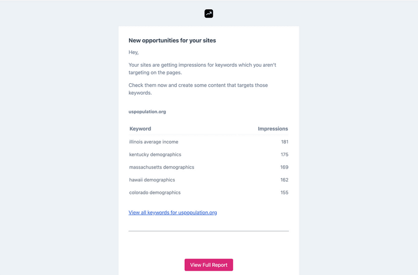Click the Hey greeting text
The width and height of the screenshot is (418, 275).
pyautogui.click(x=133, y=52)
